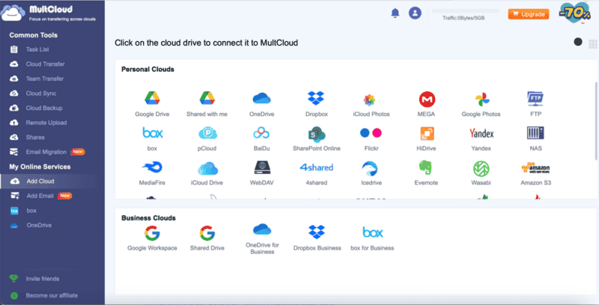Click the Personal Clouds panel scrollbar

[x=596, y=121]
